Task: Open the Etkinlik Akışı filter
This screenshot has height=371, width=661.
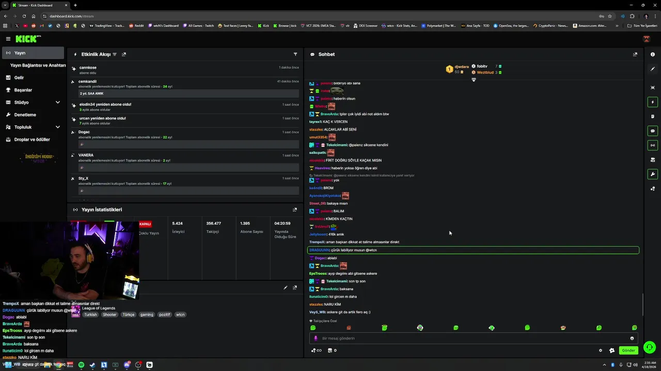Action: [x=295, y=54]
